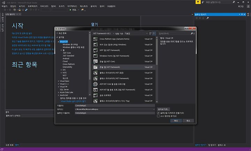Collapse the Visual C# tree node

[58, 42]
